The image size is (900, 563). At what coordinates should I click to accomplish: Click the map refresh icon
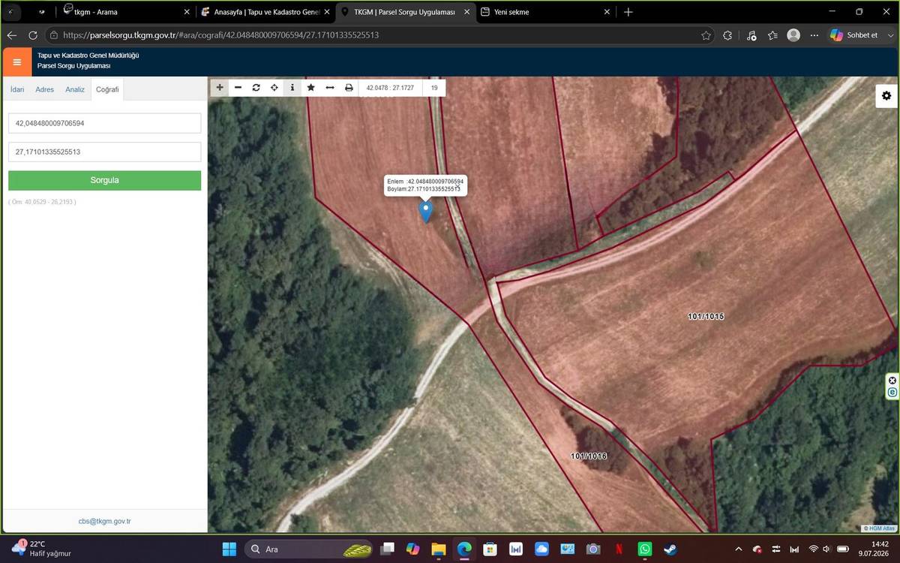256,88
